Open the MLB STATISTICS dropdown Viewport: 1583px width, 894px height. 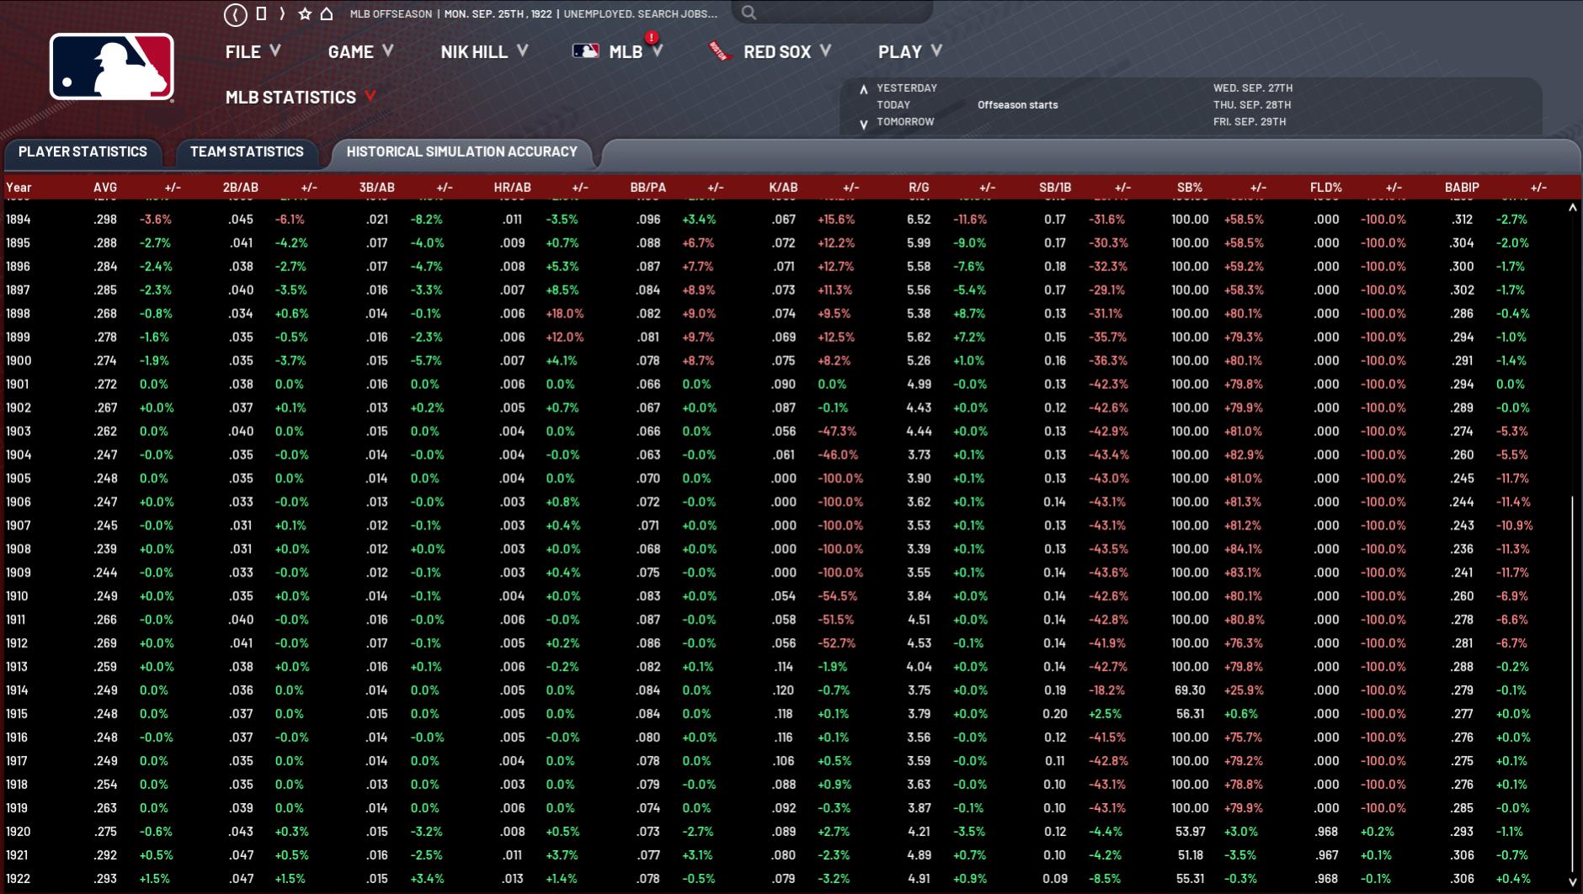pyautogui.click(x=300, y=98)
